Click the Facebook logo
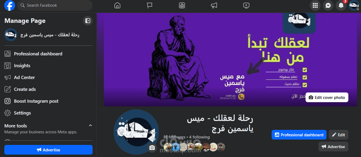 [x=10, y=5]
